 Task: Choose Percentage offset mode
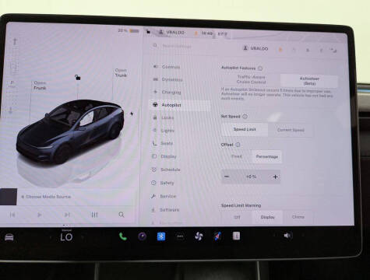[x=266, y=156]
